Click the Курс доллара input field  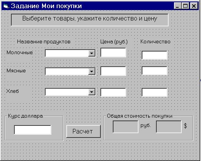click(x=32, y=130)
